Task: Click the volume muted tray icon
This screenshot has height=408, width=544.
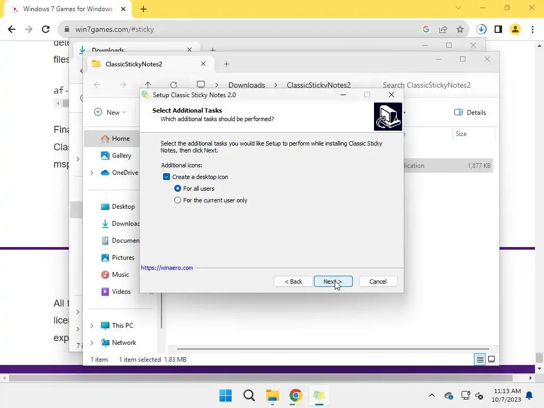Action: (x=479, y=395)
